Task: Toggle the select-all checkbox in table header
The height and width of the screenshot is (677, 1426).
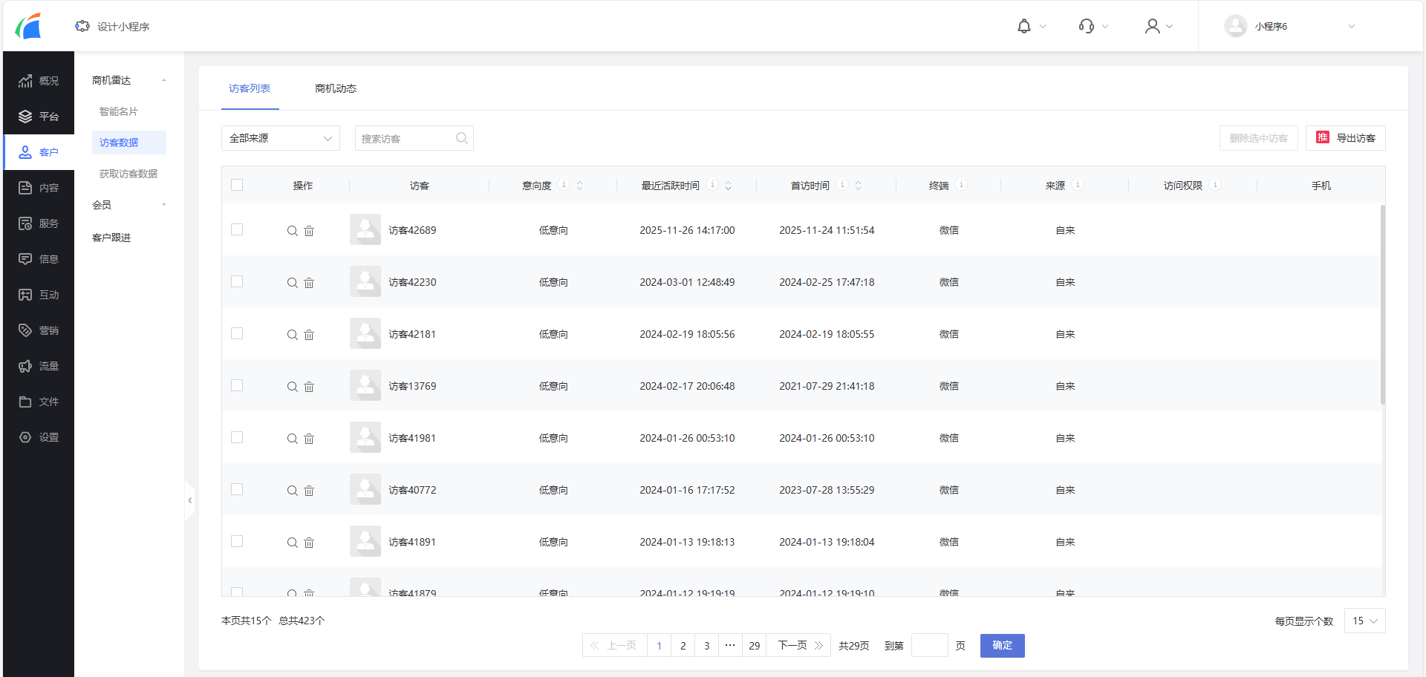Action: click(237, 185)
